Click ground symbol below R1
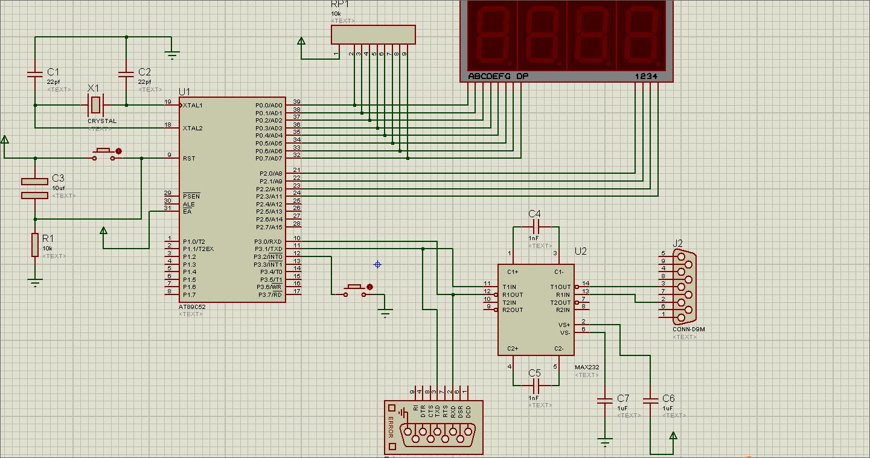The image size is (870, 458). (x=35, y=282)
